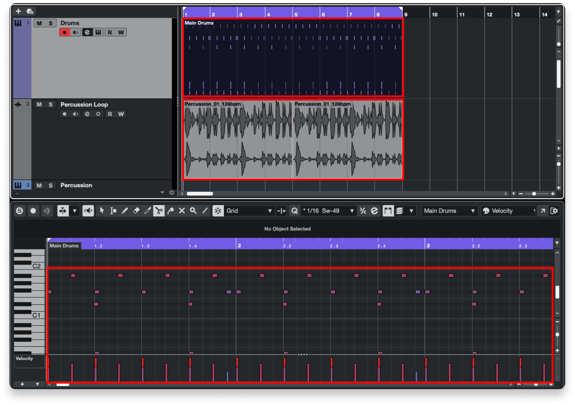Disable record enable on Drums track
Screen dimensions: 575x405
click(65, 32)
